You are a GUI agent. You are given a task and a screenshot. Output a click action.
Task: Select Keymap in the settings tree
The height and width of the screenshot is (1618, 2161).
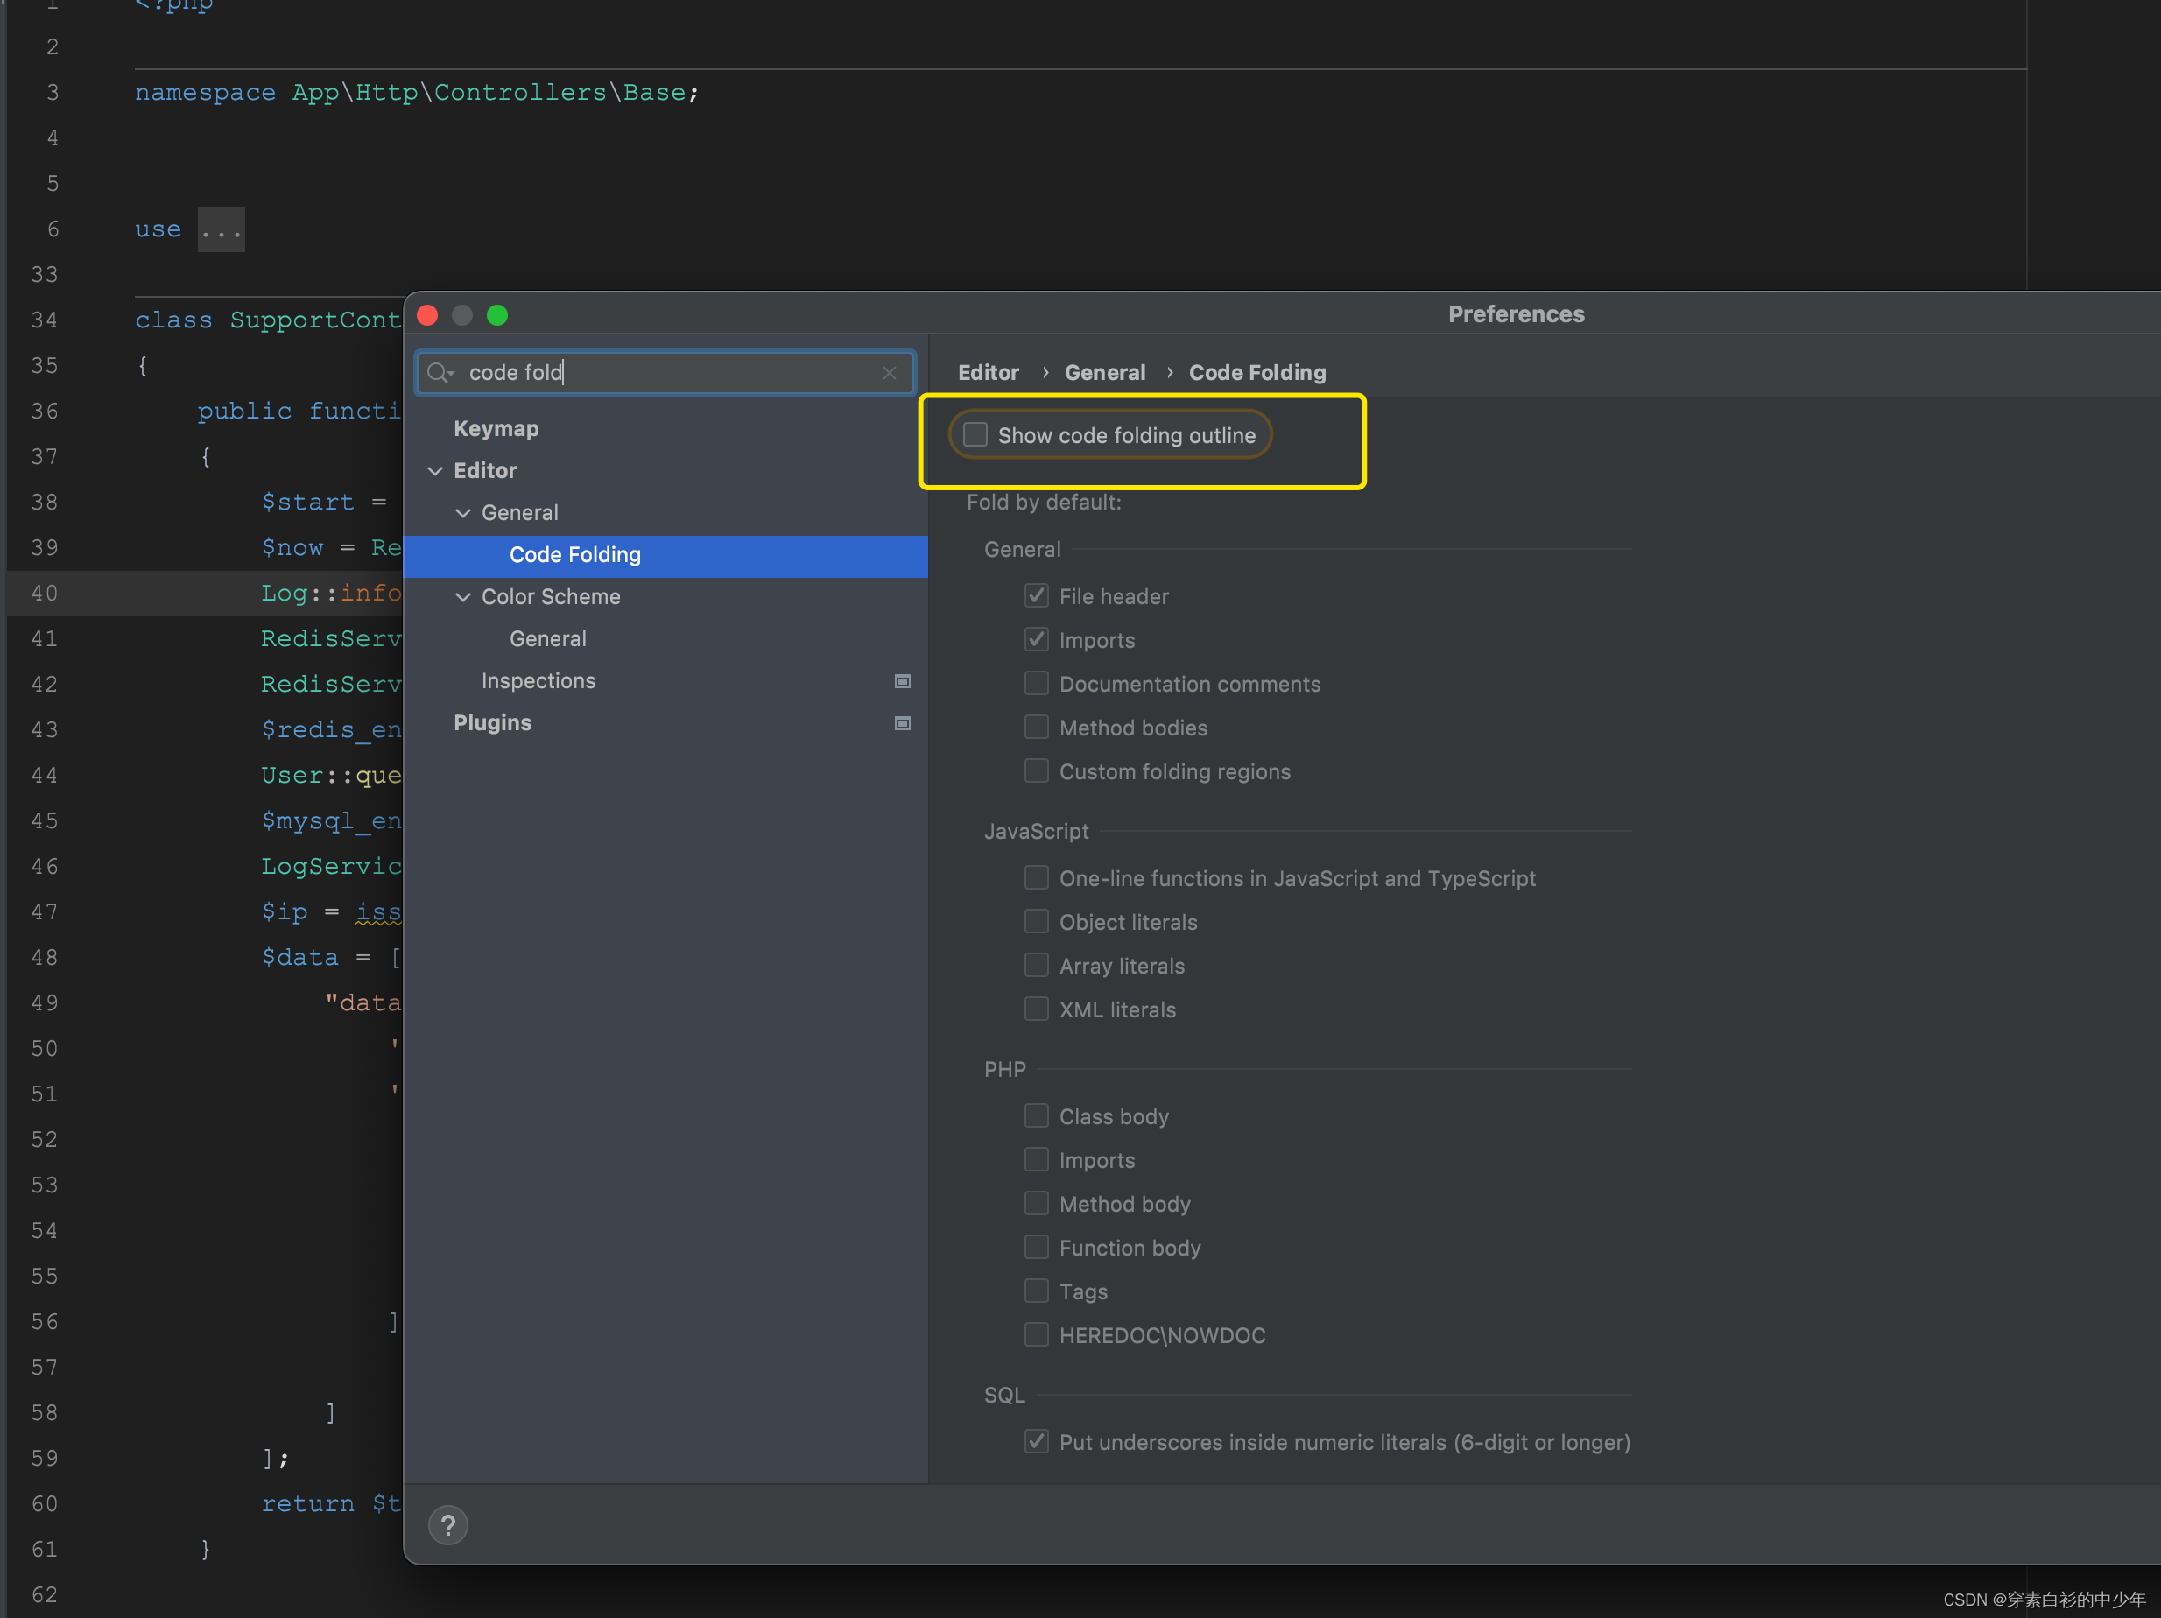(x=496, y=428)
